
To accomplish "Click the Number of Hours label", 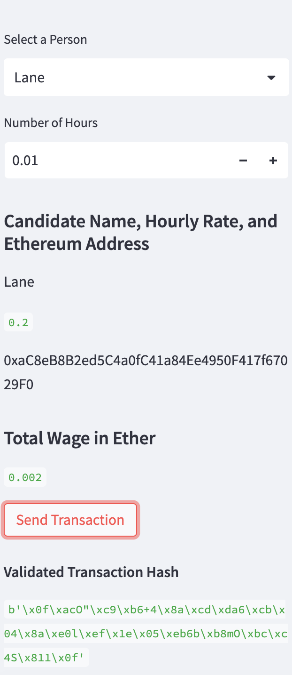I will [51, 122].
